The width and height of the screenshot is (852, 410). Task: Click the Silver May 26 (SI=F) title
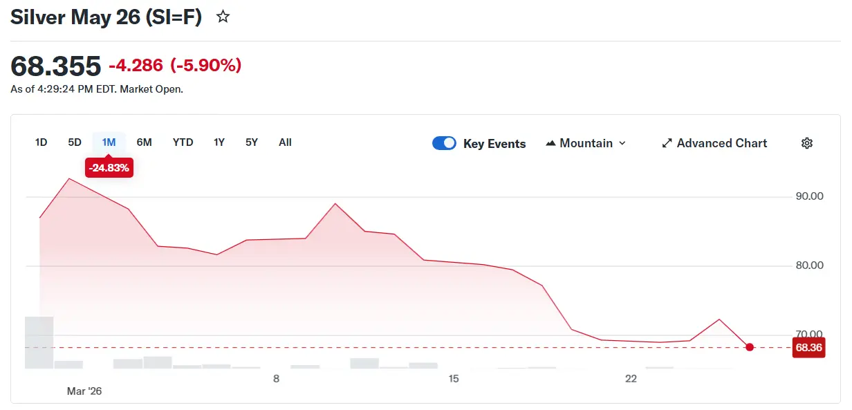(106, 17)
